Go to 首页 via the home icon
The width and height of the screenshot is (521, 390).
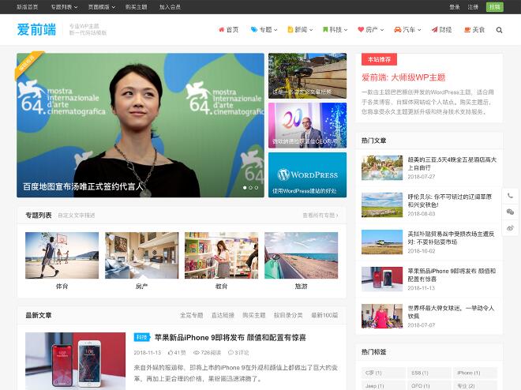[x=229, y=29]
